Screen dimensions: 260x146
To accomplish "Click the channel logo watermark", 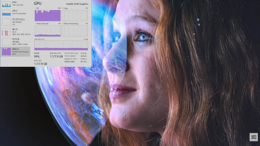I will pyautogui.click(x=253, y=137).
